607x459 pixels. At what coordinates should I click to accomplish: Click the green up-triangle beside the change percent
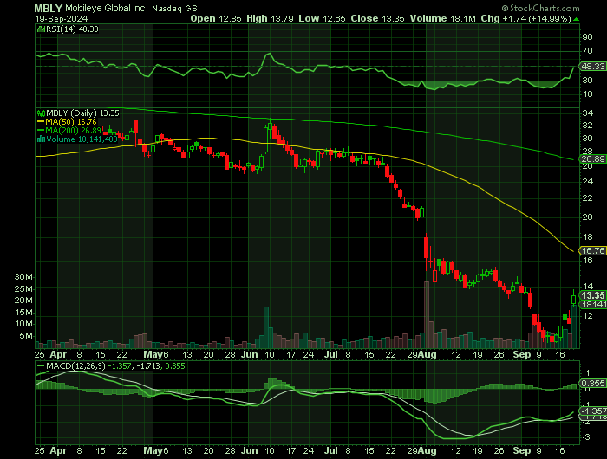click(577, 19)
